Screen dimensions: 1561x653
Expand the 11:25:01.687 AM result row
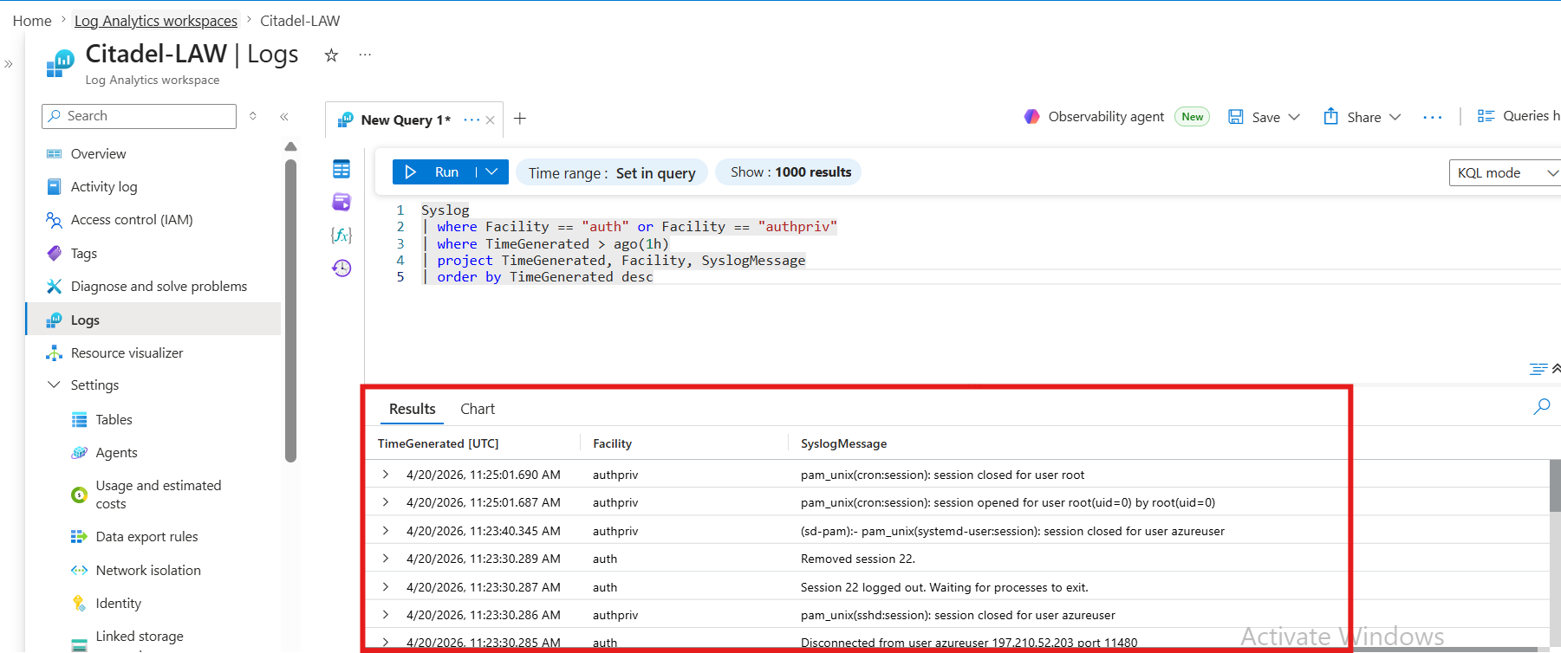pyautogui.click(x=386, y=502)
